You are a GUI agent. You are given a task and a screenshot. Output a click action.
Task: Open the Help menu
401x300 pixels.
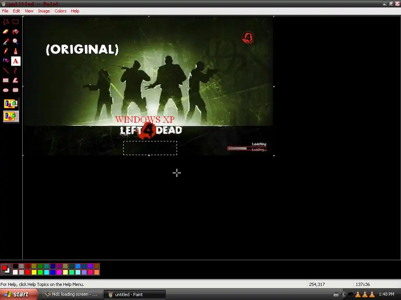(75, 11)
